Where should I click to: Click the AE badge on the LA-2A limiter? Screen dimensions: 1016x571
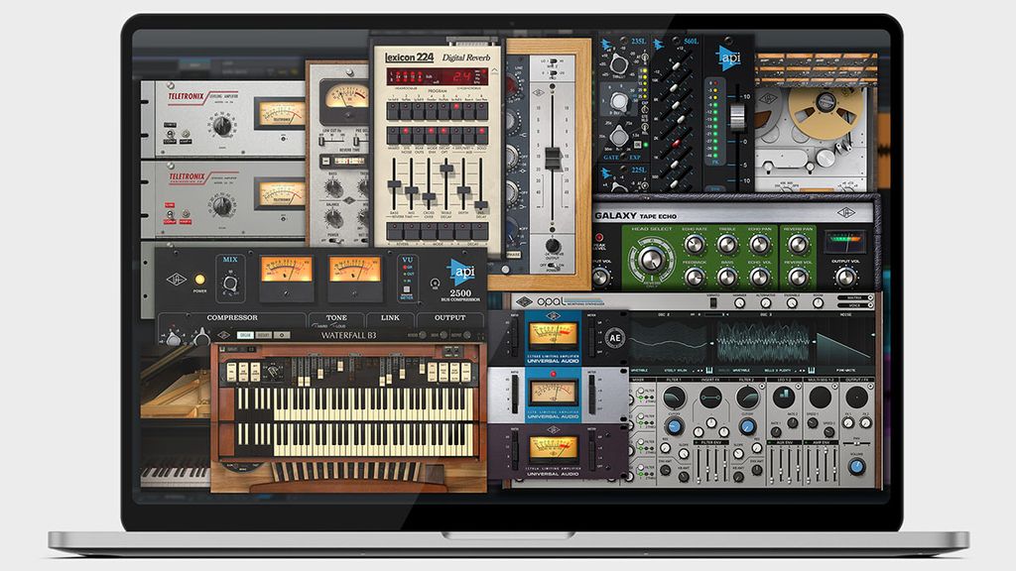coord(616,338)
